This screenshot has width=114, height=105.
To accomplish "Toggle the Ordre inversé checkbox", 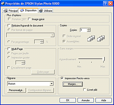I will click(64, 36).
